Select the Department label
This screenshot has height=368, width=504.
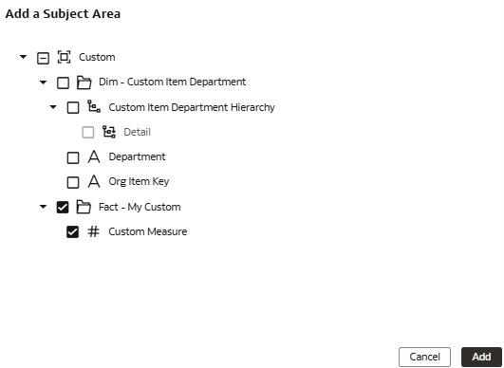[x=138, y=157]
